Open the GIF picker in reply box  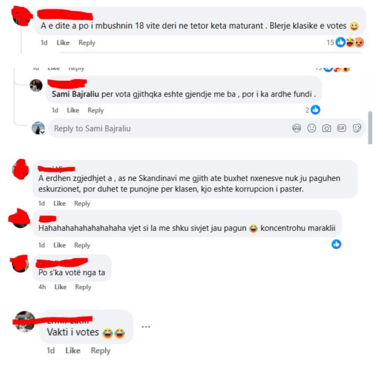point(341,128)
